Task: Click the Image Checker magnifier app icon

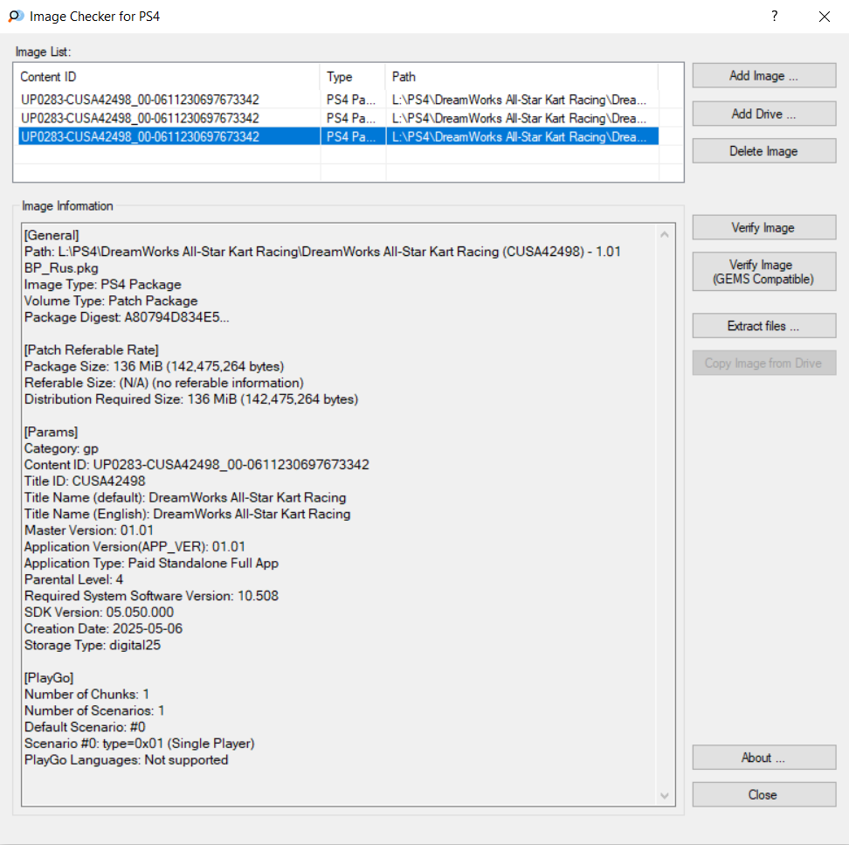Action: pos(16,17)
